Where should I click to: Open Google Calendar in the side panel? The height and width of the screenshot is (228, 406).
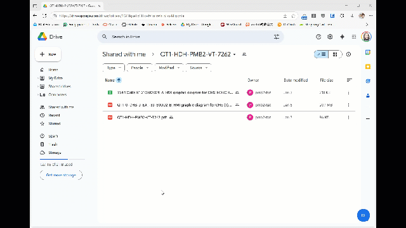pyautogui.click(x=368, y=52)
